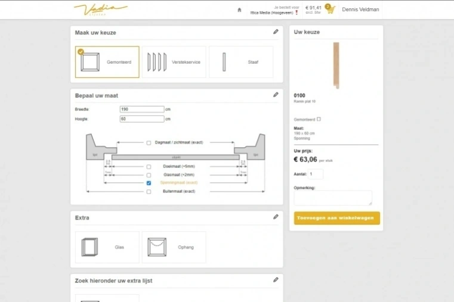
Task: Select the Staaf option
Action: tap(241, 62)
